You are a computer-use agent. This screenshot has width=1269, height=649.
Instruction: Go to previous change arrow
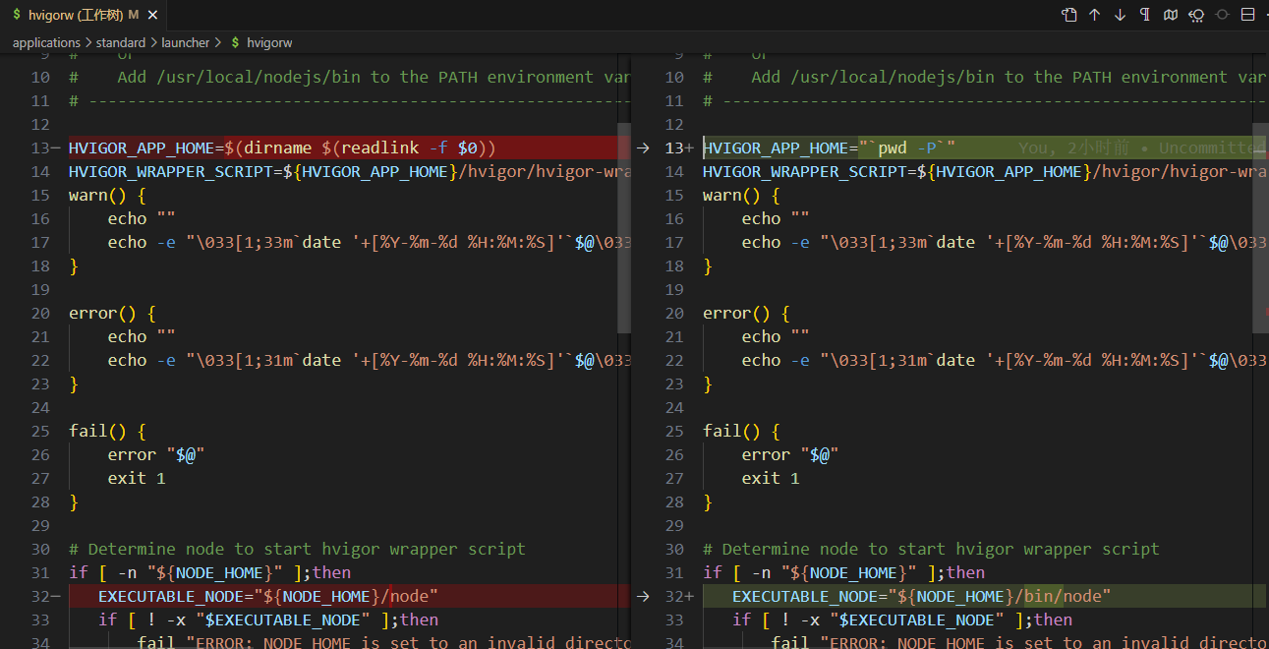pyautogui.click(x=1095, y=15)
